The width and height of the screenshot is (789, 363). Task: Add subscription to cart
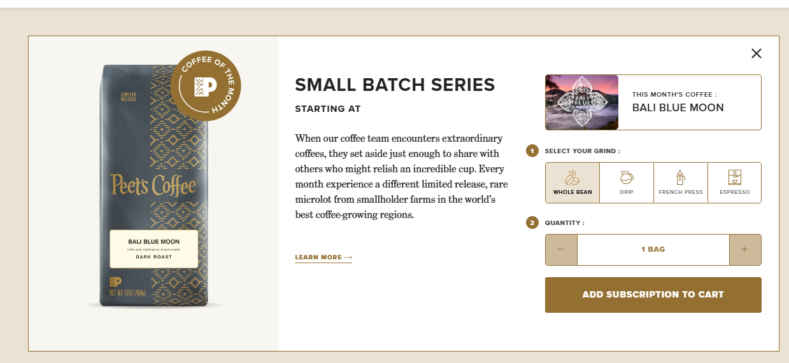point(653,295)
